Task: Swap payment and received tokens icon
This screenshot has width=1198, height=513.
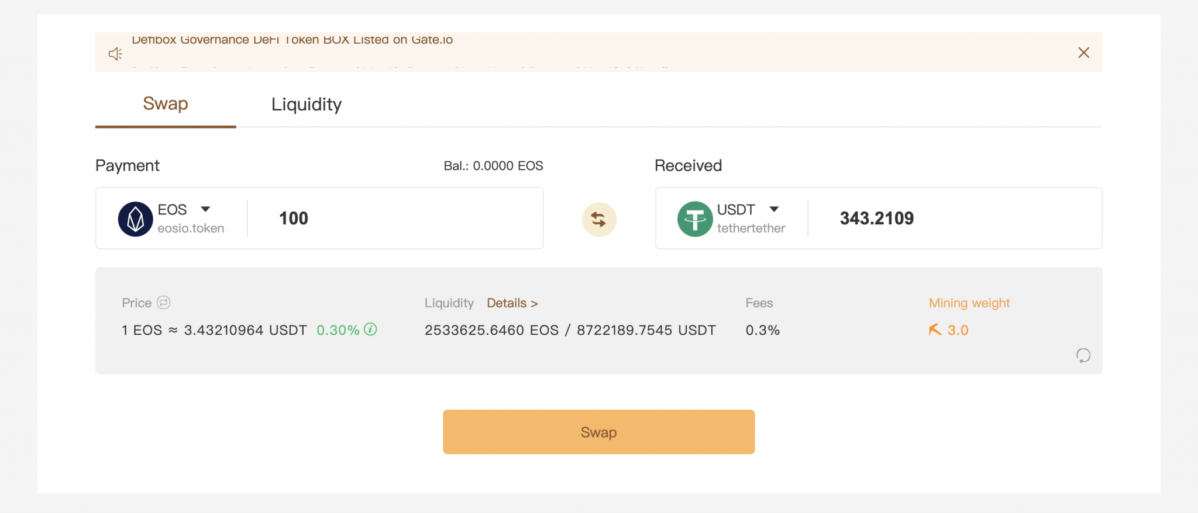Action: [x=599, y=220]
